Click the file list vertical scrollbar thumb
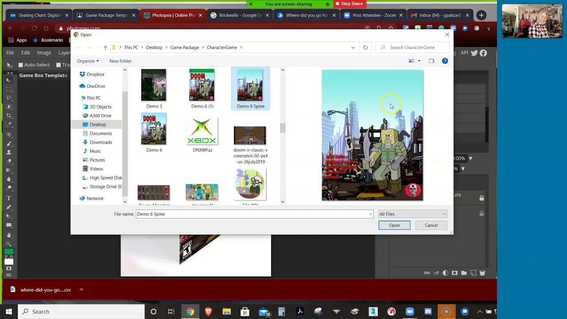567x319 pixels. [283, 128]
